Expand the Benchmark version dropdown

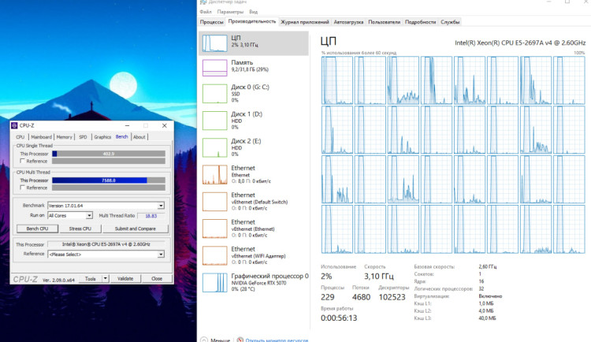pos(162,205)
